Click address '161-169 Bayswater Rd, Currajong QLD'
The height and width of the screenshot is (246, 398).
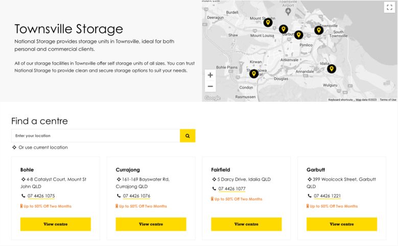pyautogui.click(x=143, y=183)
